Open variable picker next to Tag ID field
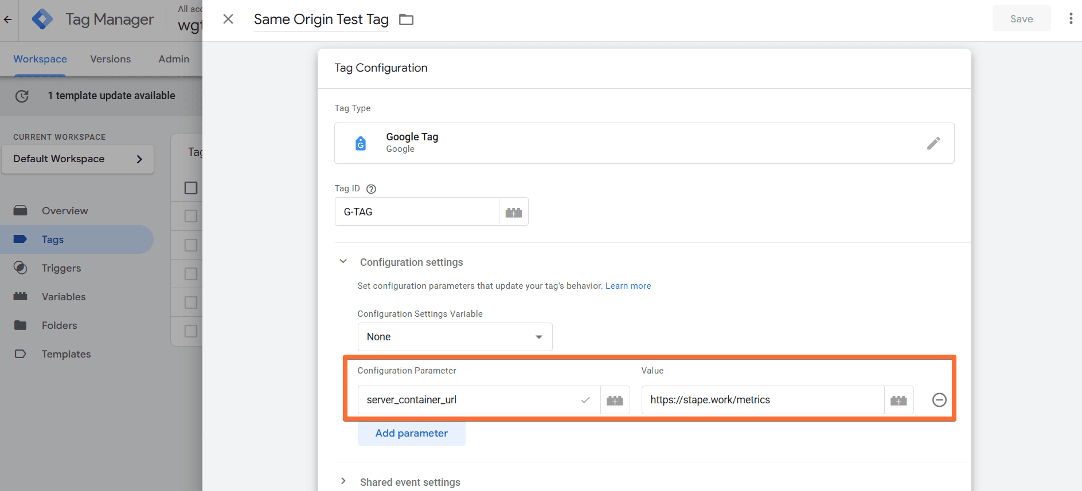The image size is (1082, 491). click(x=513, y=213)
